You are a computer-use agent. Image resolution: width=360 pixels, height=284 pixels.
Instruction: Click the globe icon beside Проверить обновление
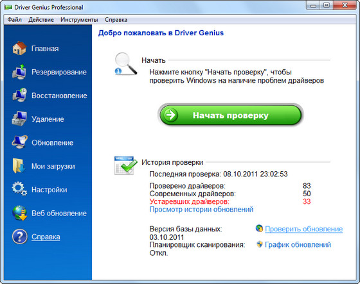[x=259, y=228]
